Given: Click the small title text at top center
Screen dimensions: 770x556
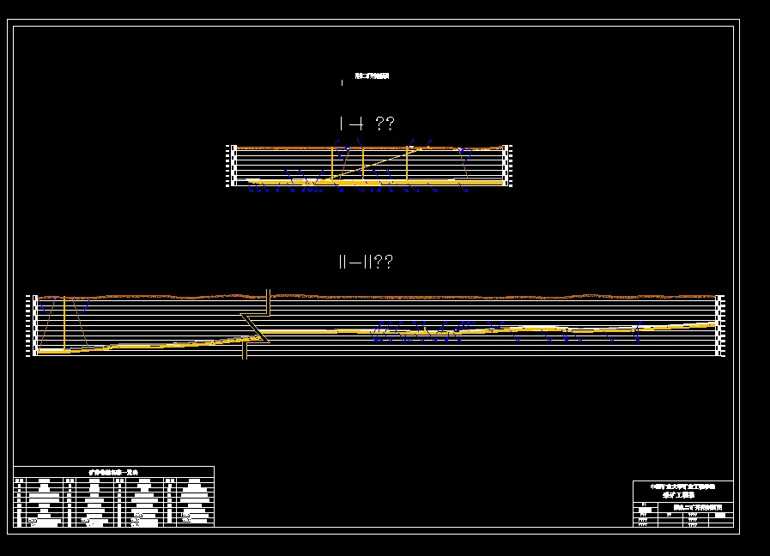Looking at the screenshot, I should [x=372, y=76].
